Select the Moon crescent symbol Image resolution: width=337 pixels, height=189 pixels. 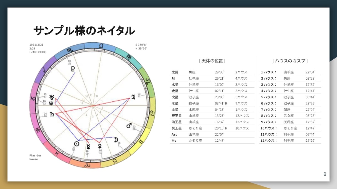click(116, 140)
